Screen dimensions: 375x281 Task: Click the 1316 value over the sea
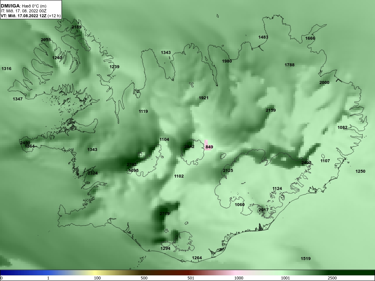tap(6, 69)
